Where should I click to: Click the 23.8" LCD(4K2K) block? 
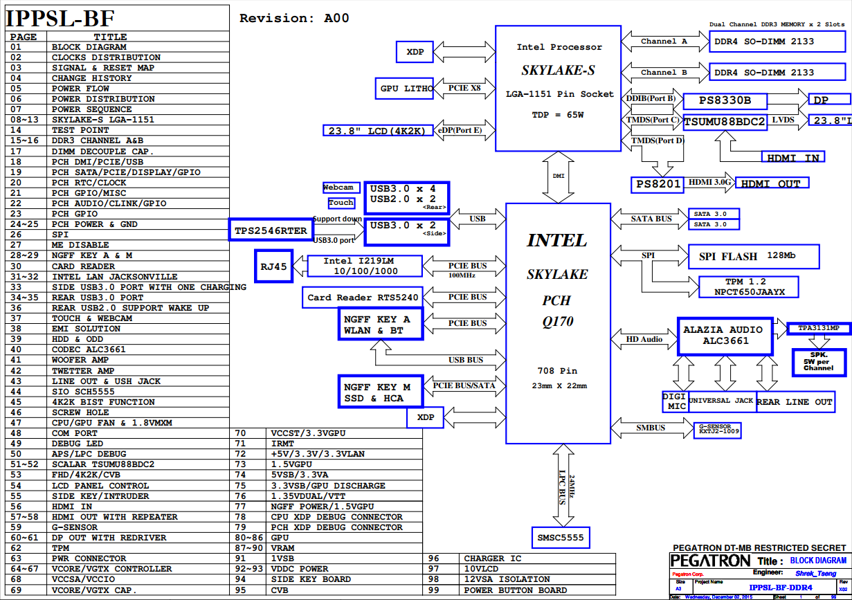point(377,131)
